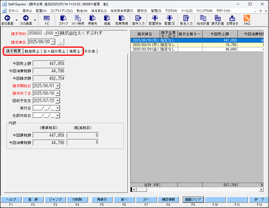Click the 登録 F2 button
The height and width of the screenshot is (208, 269).
pyautogui.click(x=33, y=200)
